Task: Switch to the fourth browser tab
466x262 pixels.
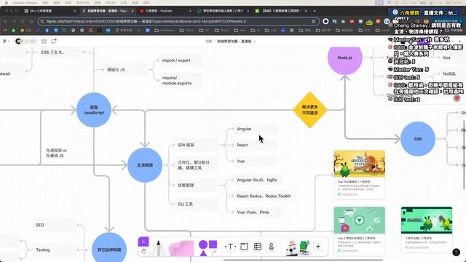Action: pos(223,11)
